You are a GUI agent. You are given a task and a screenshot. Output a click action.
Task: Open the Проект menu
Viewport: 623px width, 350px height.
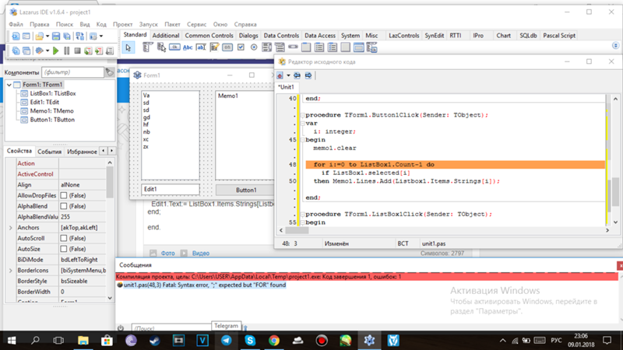pos(122,24)
